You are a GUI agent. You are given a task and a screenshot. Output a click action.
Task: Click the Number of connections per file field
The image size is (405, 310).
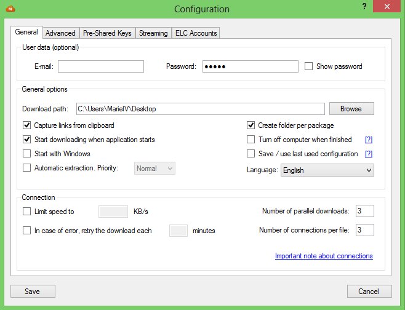pyautogui.click(x=365, y=230)
